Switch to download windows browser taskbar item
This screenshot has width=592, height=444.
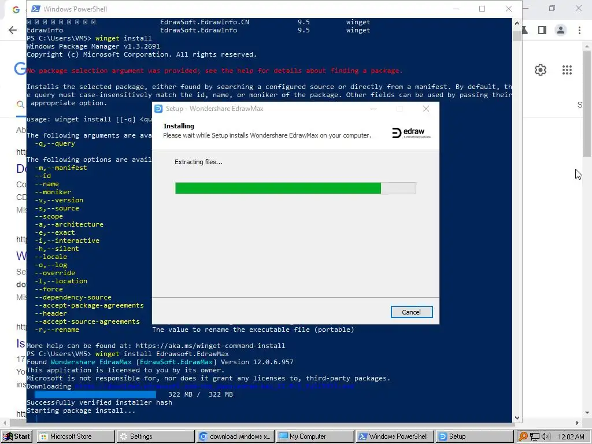point(235,436)
